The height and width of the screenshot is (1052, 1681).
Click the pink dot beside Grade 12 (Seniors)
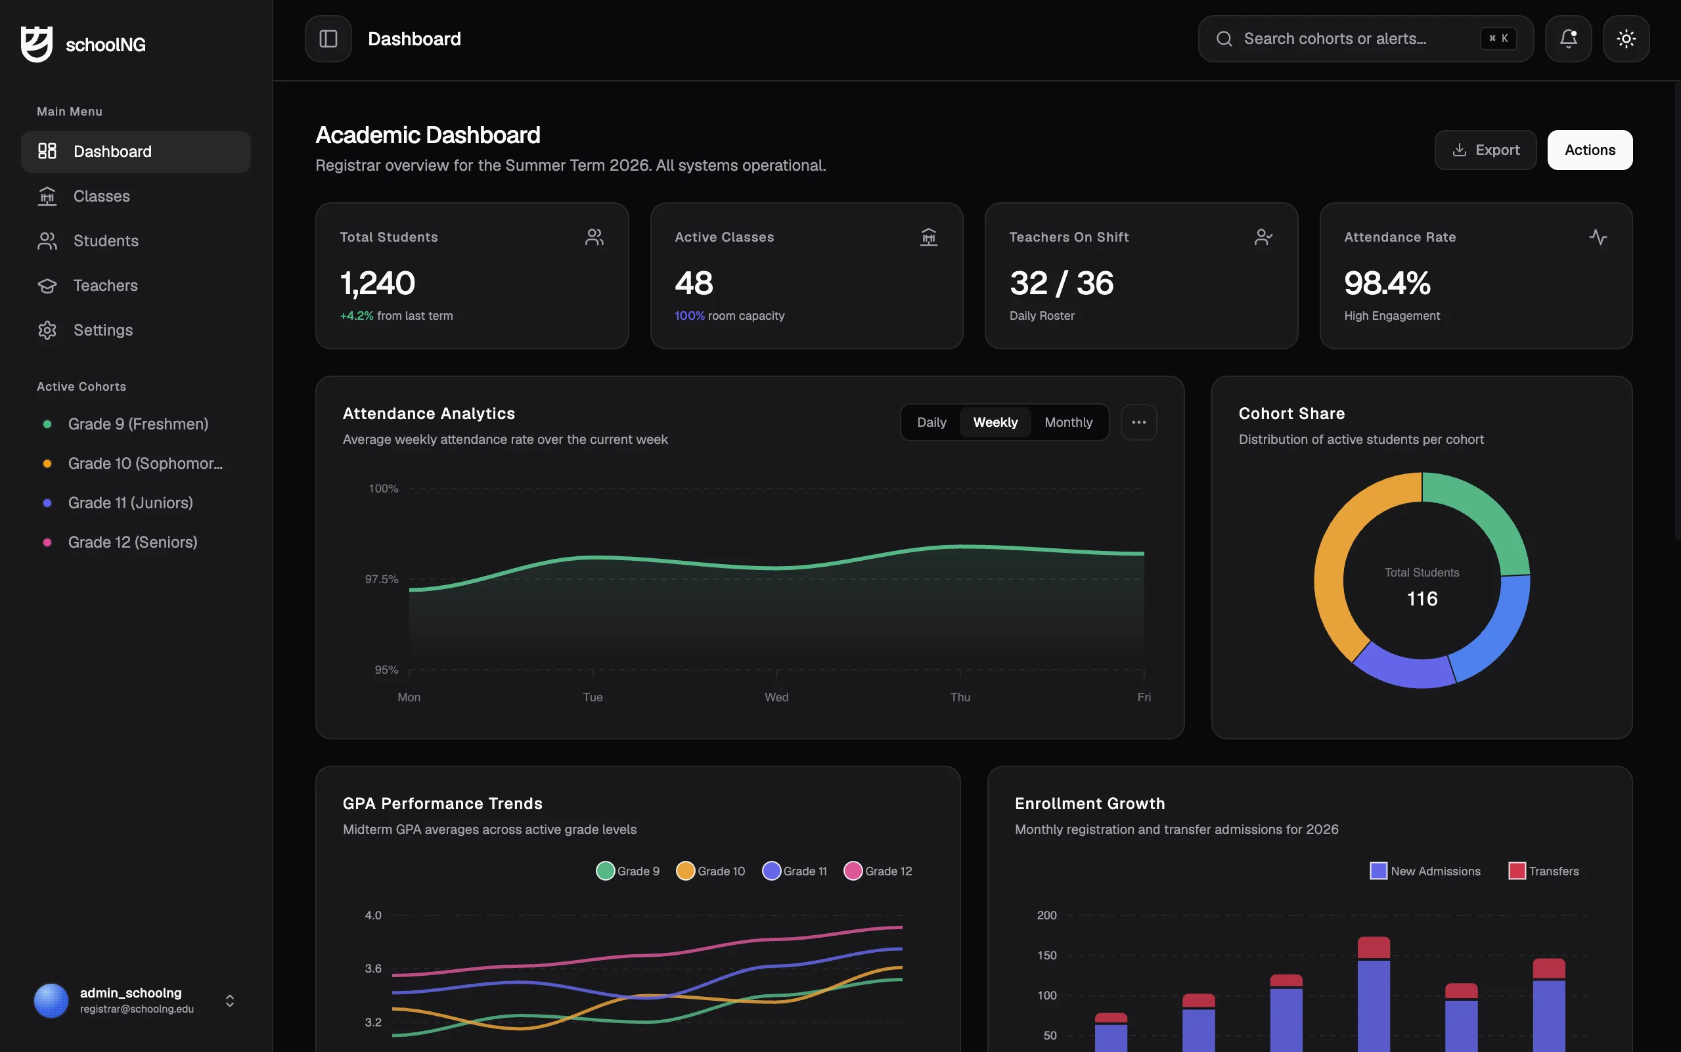pos(47,542)
